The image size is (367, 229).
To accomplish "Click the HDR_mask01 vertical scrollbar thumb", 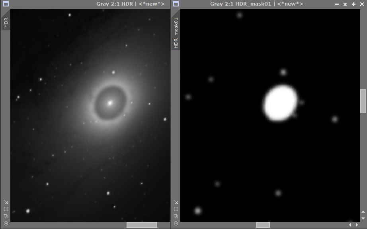I will tap(363, 101).
